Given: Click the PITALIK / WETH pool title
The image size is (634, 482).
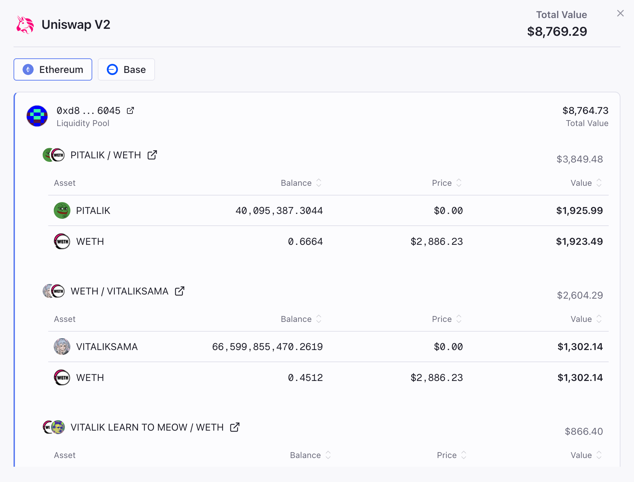Looking at the screenshot, I should pos(105,155).
